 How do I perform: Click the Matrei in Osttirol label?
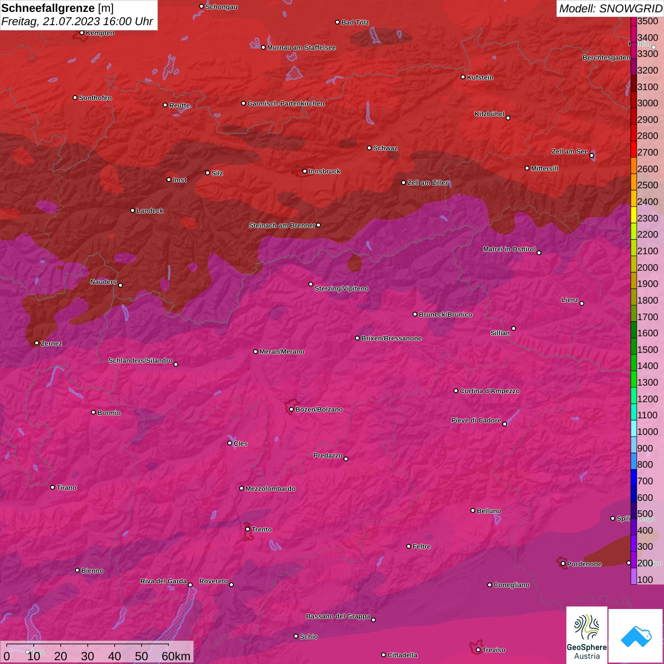(x=509, y=249)
